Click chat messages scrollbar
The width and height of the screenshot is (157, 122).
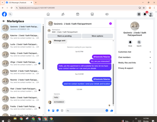(113, 84)
